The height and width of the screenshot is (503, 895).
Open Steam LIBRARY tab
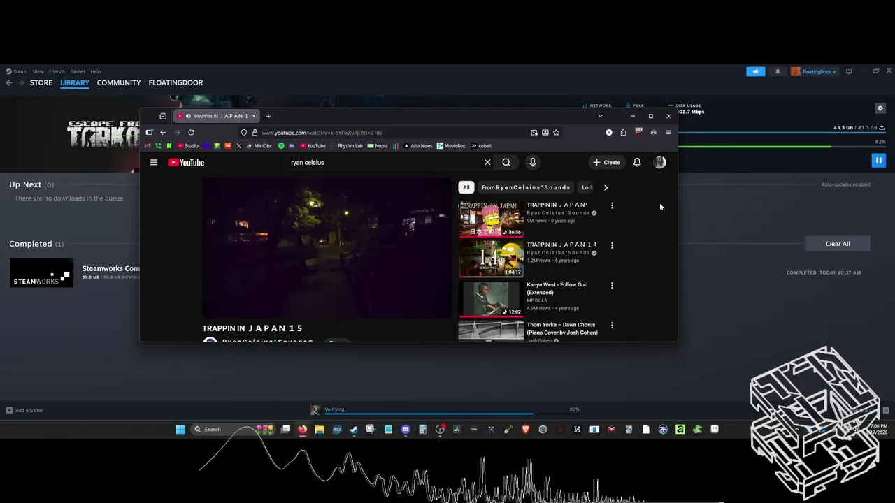click(x=75, y=82)
